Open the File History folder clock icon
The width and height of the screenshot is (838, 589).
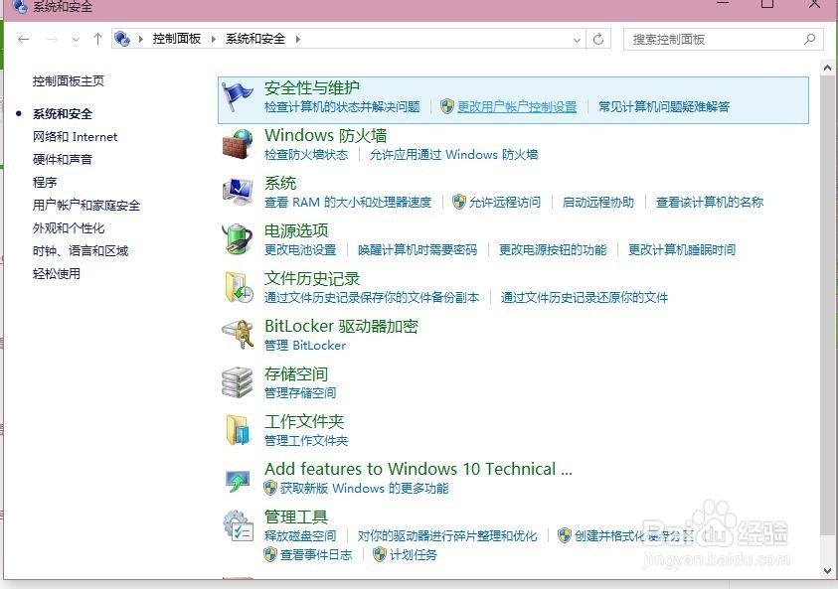(238, 287)
